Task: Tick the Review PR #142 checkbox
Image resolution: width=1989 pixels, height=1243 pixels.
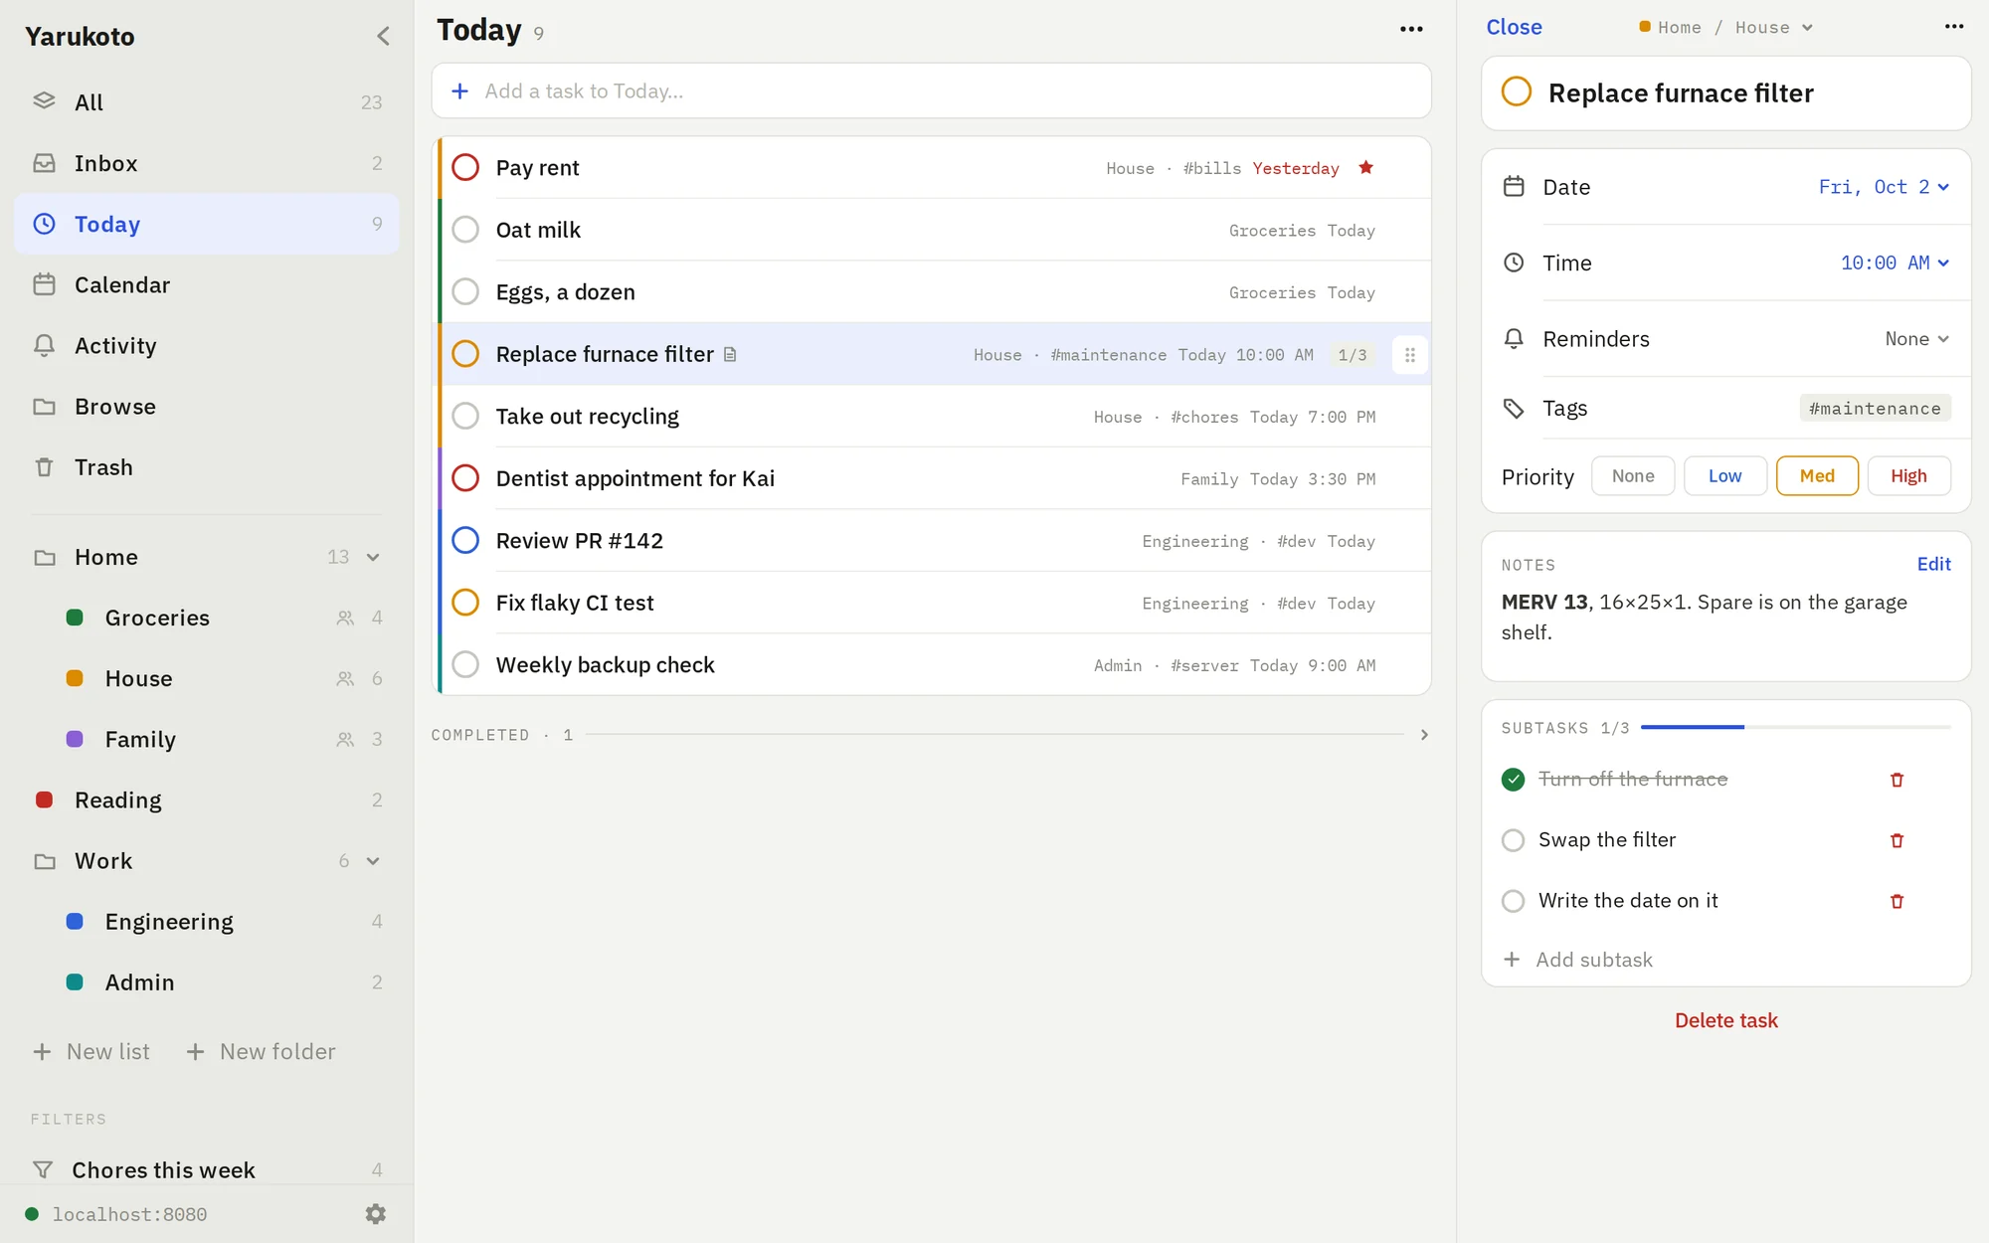Action: (x=465, y=540)
